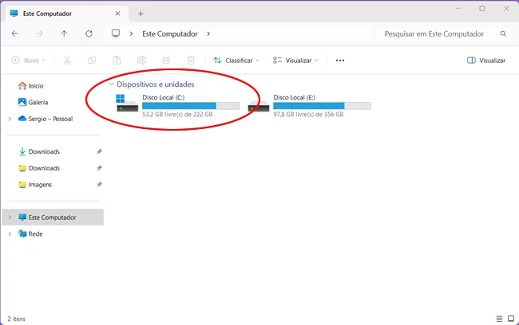519x325 pixels.
Task: Open the Visualizar layout dropdown
Action: [x=295, y=60]
